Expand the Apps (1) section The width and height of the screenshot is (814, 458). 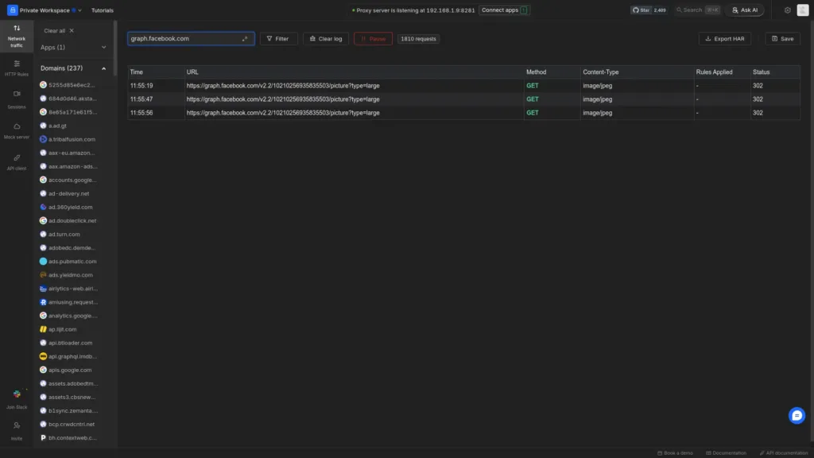[x=73, y=47]
